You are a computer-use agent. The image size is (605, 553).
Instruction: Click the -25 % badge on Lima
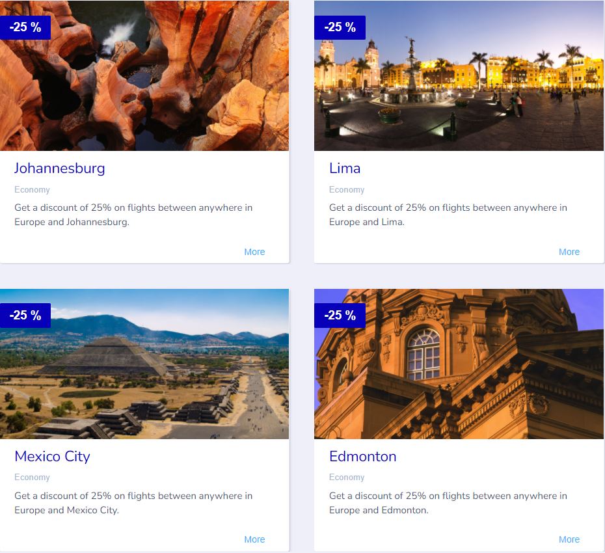pyautogui.click(x=340, y=27)
